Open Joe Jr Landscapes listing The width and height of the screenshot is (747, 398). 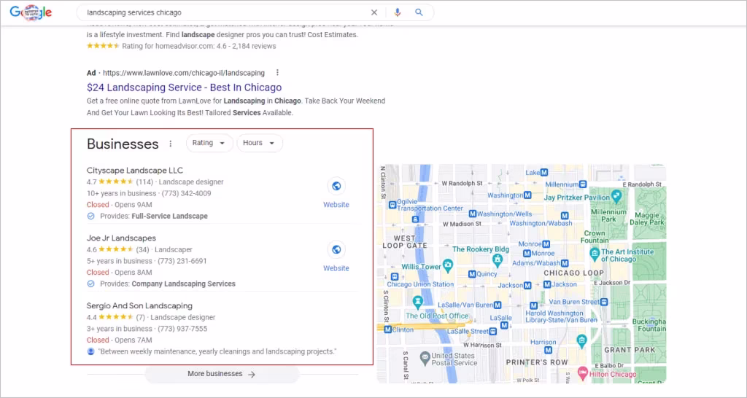click(122, 238)
